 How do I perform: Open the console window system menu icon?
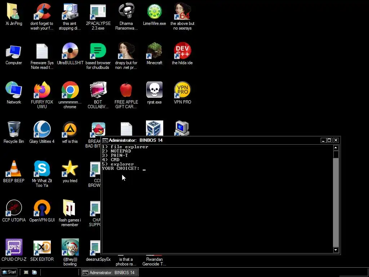coord(105,141)
